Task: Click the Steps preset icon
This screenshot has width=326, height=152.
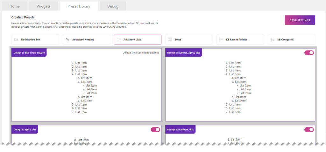Action: 170,40
